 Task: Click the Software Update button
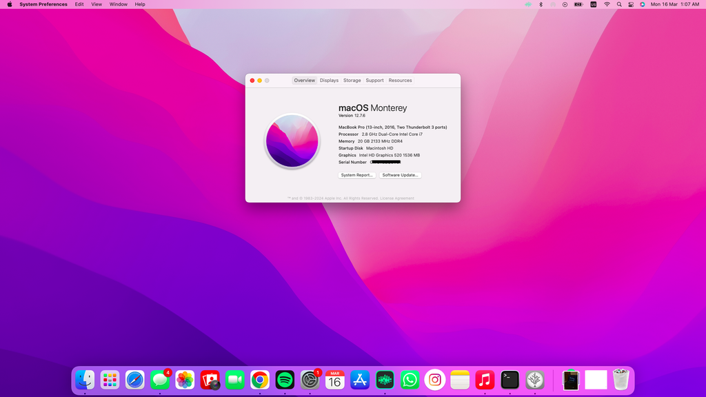pyautogui.click(x=401, y=175)
